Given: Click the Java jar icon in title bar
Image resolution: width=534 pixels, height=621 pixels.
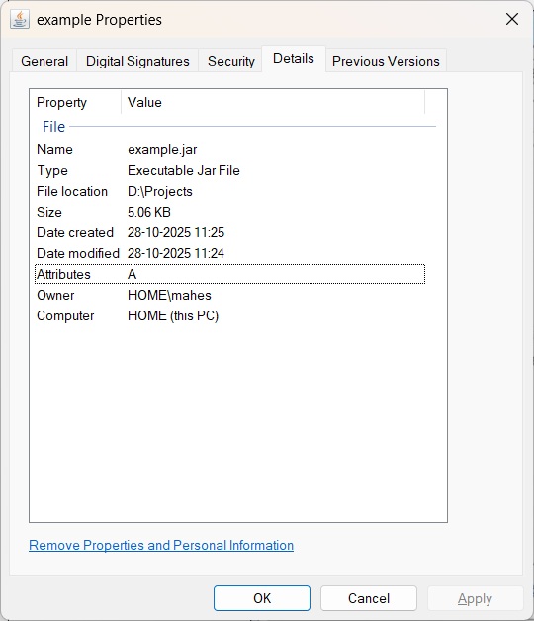Looking at the screenshot, I should click(x=20, y=19).
